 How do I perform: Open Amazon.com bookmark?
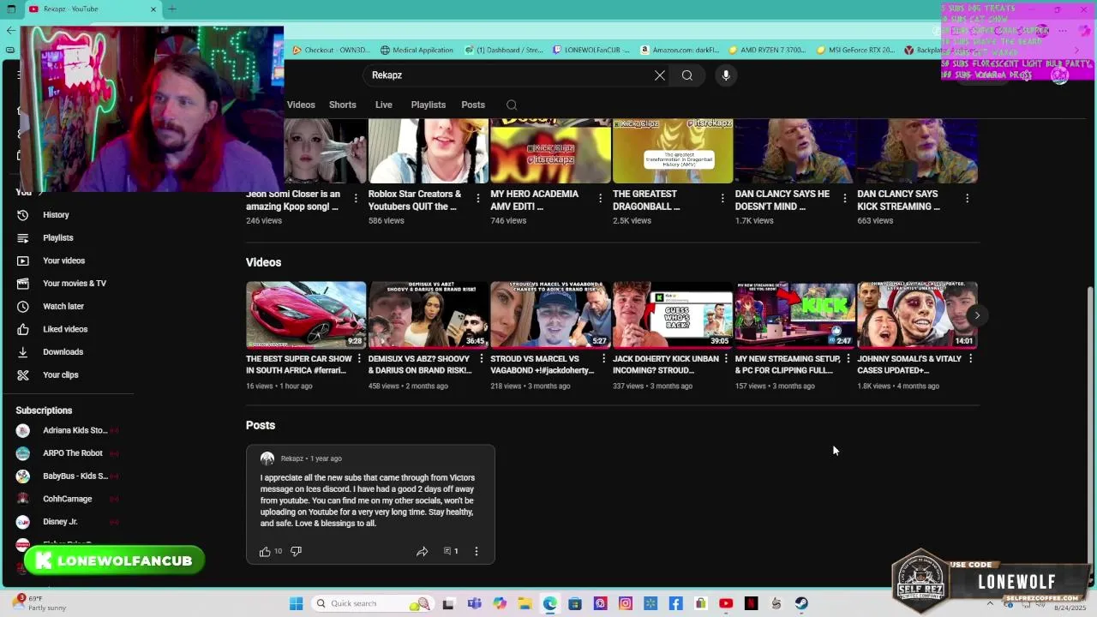tap(680, 50)
